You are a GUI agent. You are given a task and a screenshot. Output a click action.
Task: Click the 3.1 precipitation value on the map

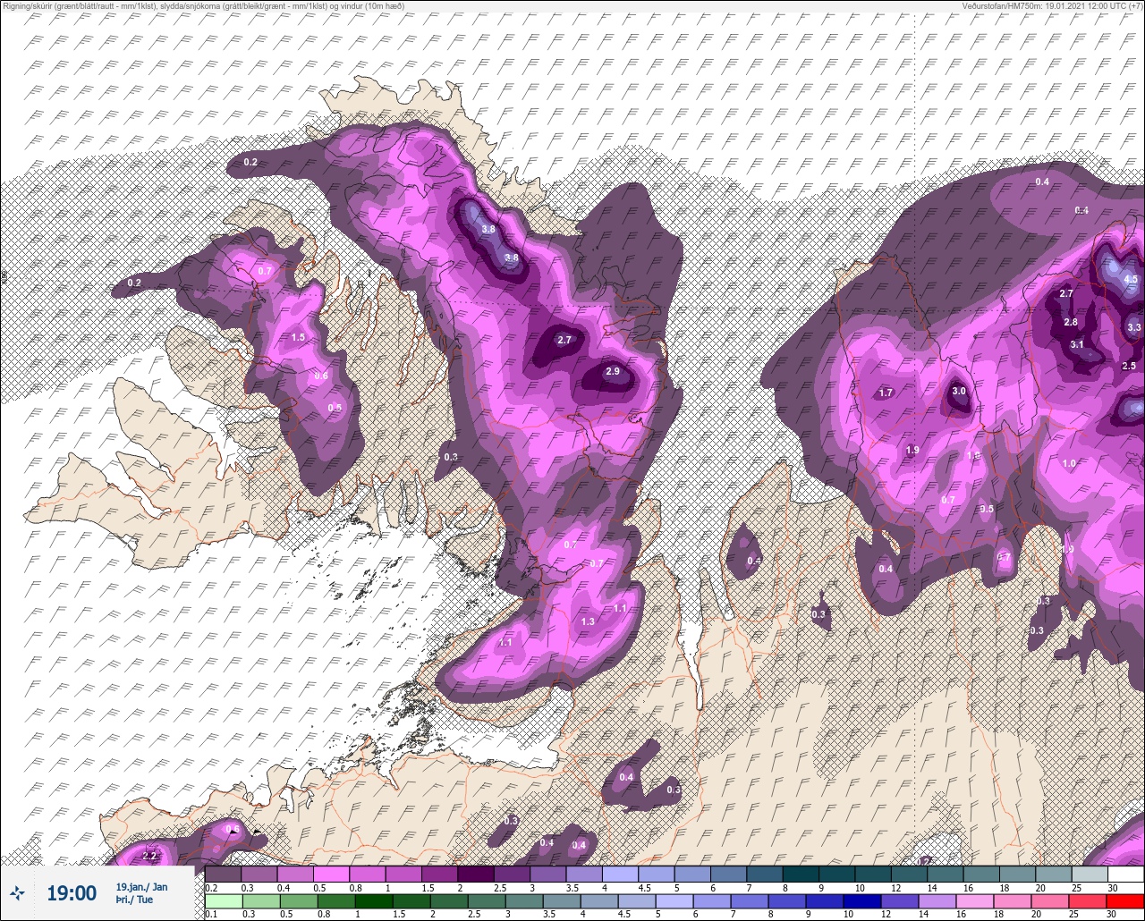pyautogui.click(x=1077, y=344)
